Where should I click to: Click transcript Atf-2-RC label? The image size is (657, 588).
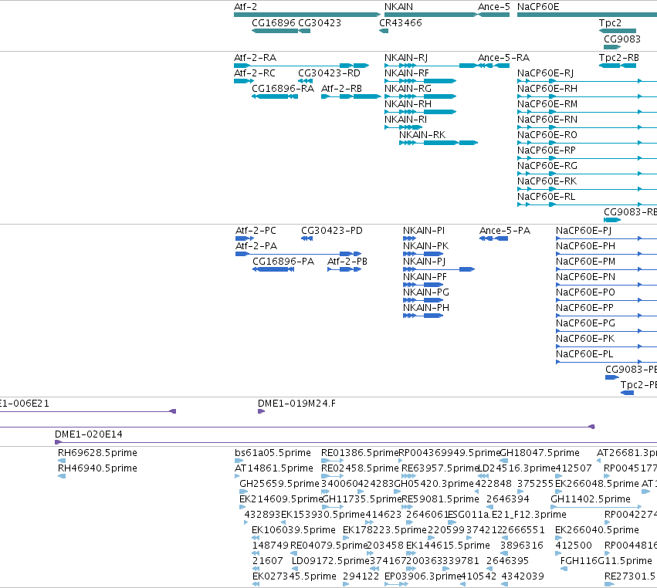pos(255,73)
